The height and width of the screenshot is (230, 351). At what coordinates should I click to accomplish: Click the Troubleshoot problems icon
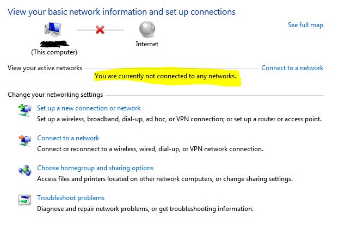(x=24, y=200)
